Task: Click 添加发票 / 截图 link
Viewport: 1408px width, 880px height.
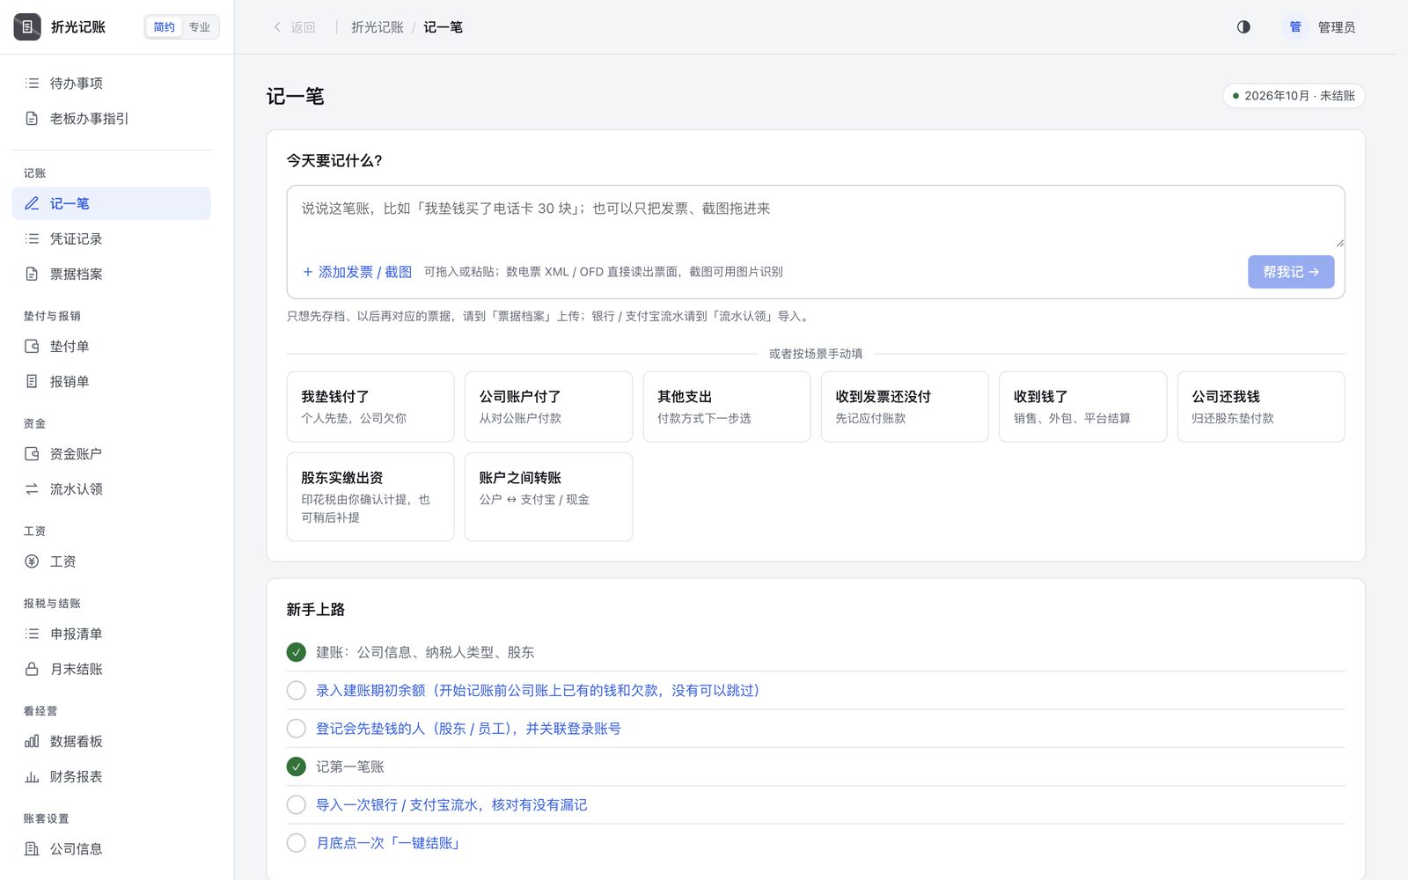Action: coord(357,272)
